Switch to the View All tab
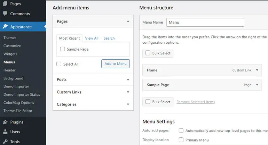Viewport: 268px width, 145px height. (x=92, y=38)
